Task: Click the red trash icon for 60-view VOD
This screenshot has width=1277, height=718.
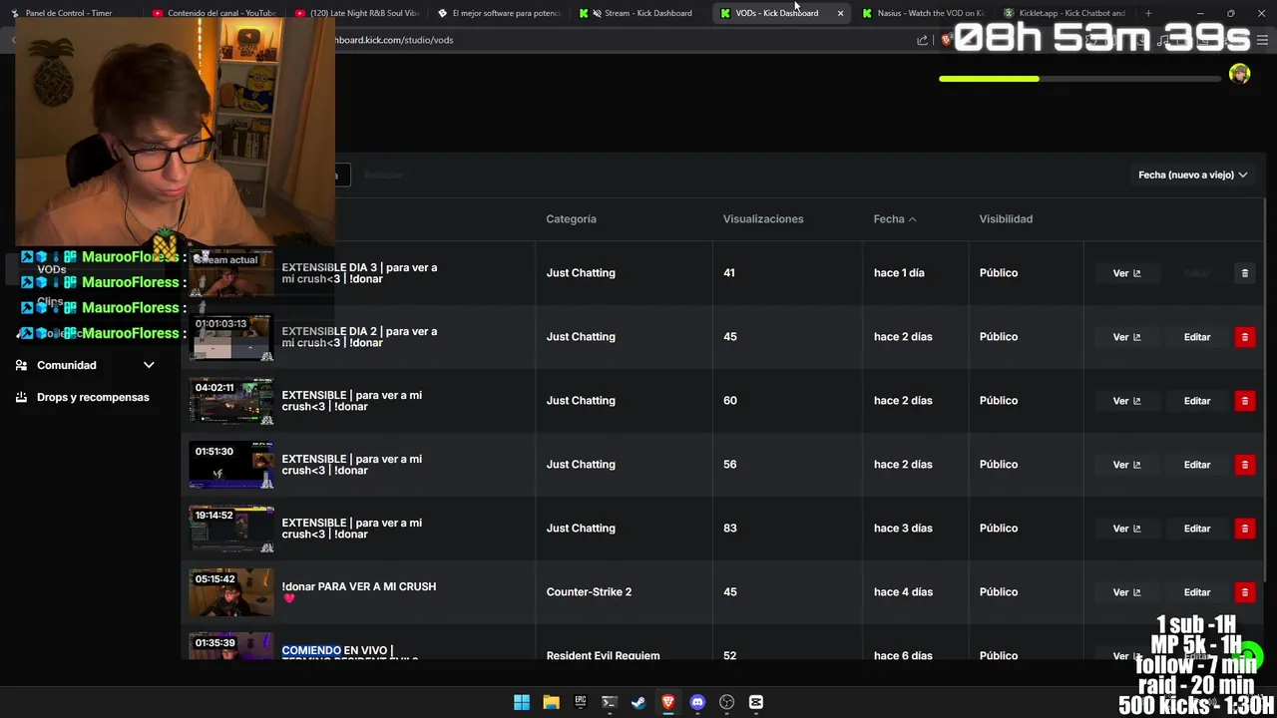Action: click(x=1244, y=401)
